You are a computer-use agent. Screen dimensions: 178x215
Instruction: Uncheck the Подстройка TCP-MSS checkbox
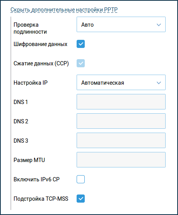(x=81, y=198)
